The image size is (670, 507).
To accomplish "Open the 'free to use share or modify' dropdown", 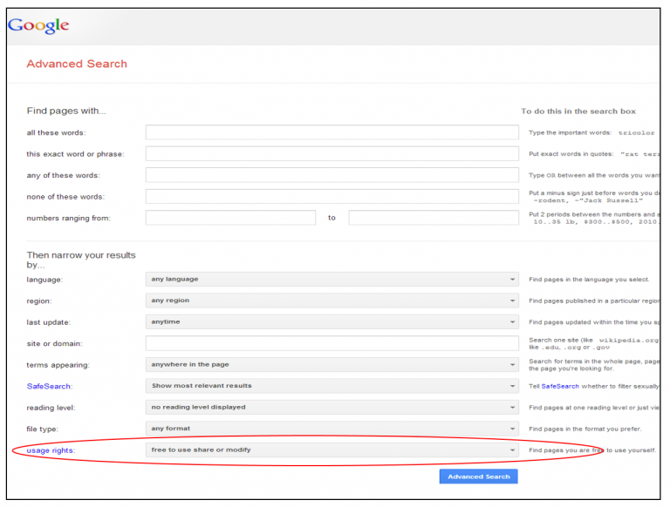I will pyautogui.click(x=332, y=450).
